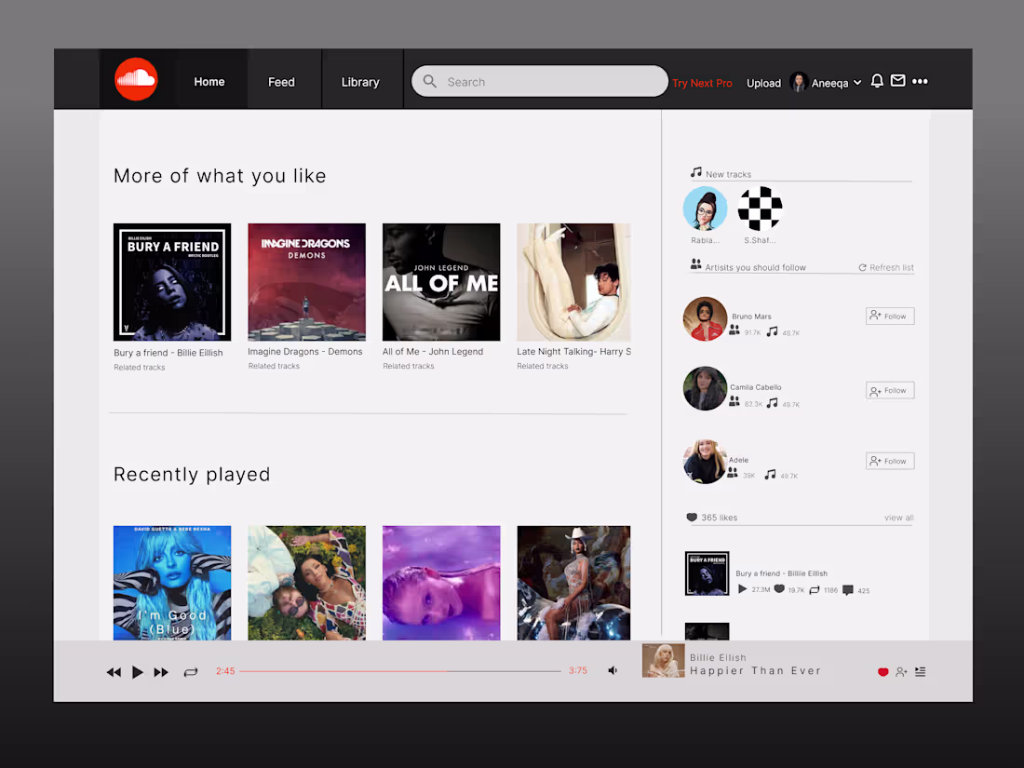Click Camila Cabello tracks note icon
This screenshot has width=1024, height=768.
[772, 403]
